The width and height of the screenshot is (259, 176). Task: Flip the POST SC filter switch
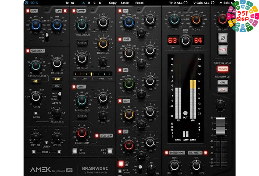pyautogui.click(x=47, y=37)
